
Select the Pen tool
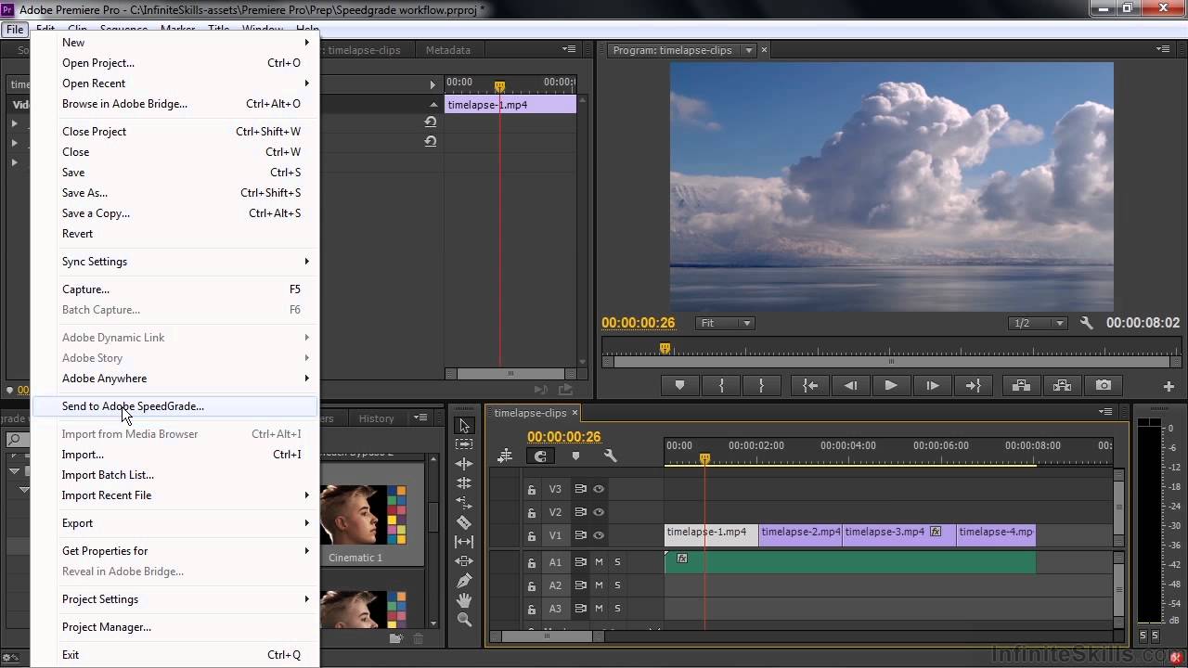[464, 581]
